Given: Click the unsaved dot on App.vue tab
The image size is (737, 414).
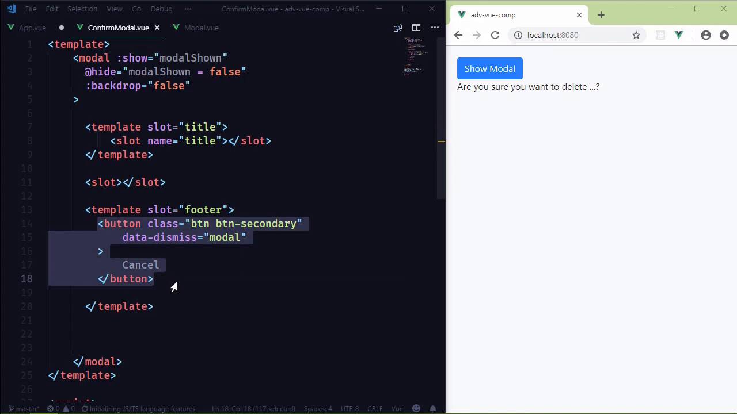Looking at the screenshot, I should [x=61, y=28].
